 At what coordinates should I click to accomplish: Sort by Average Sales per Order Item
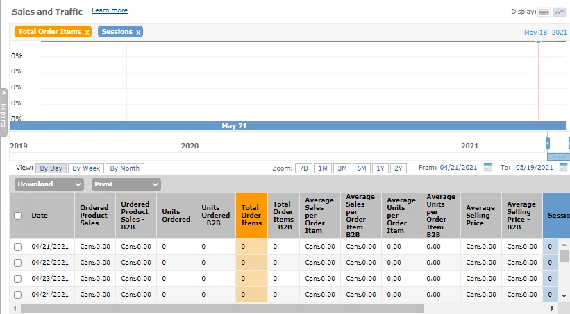[320, 216]
